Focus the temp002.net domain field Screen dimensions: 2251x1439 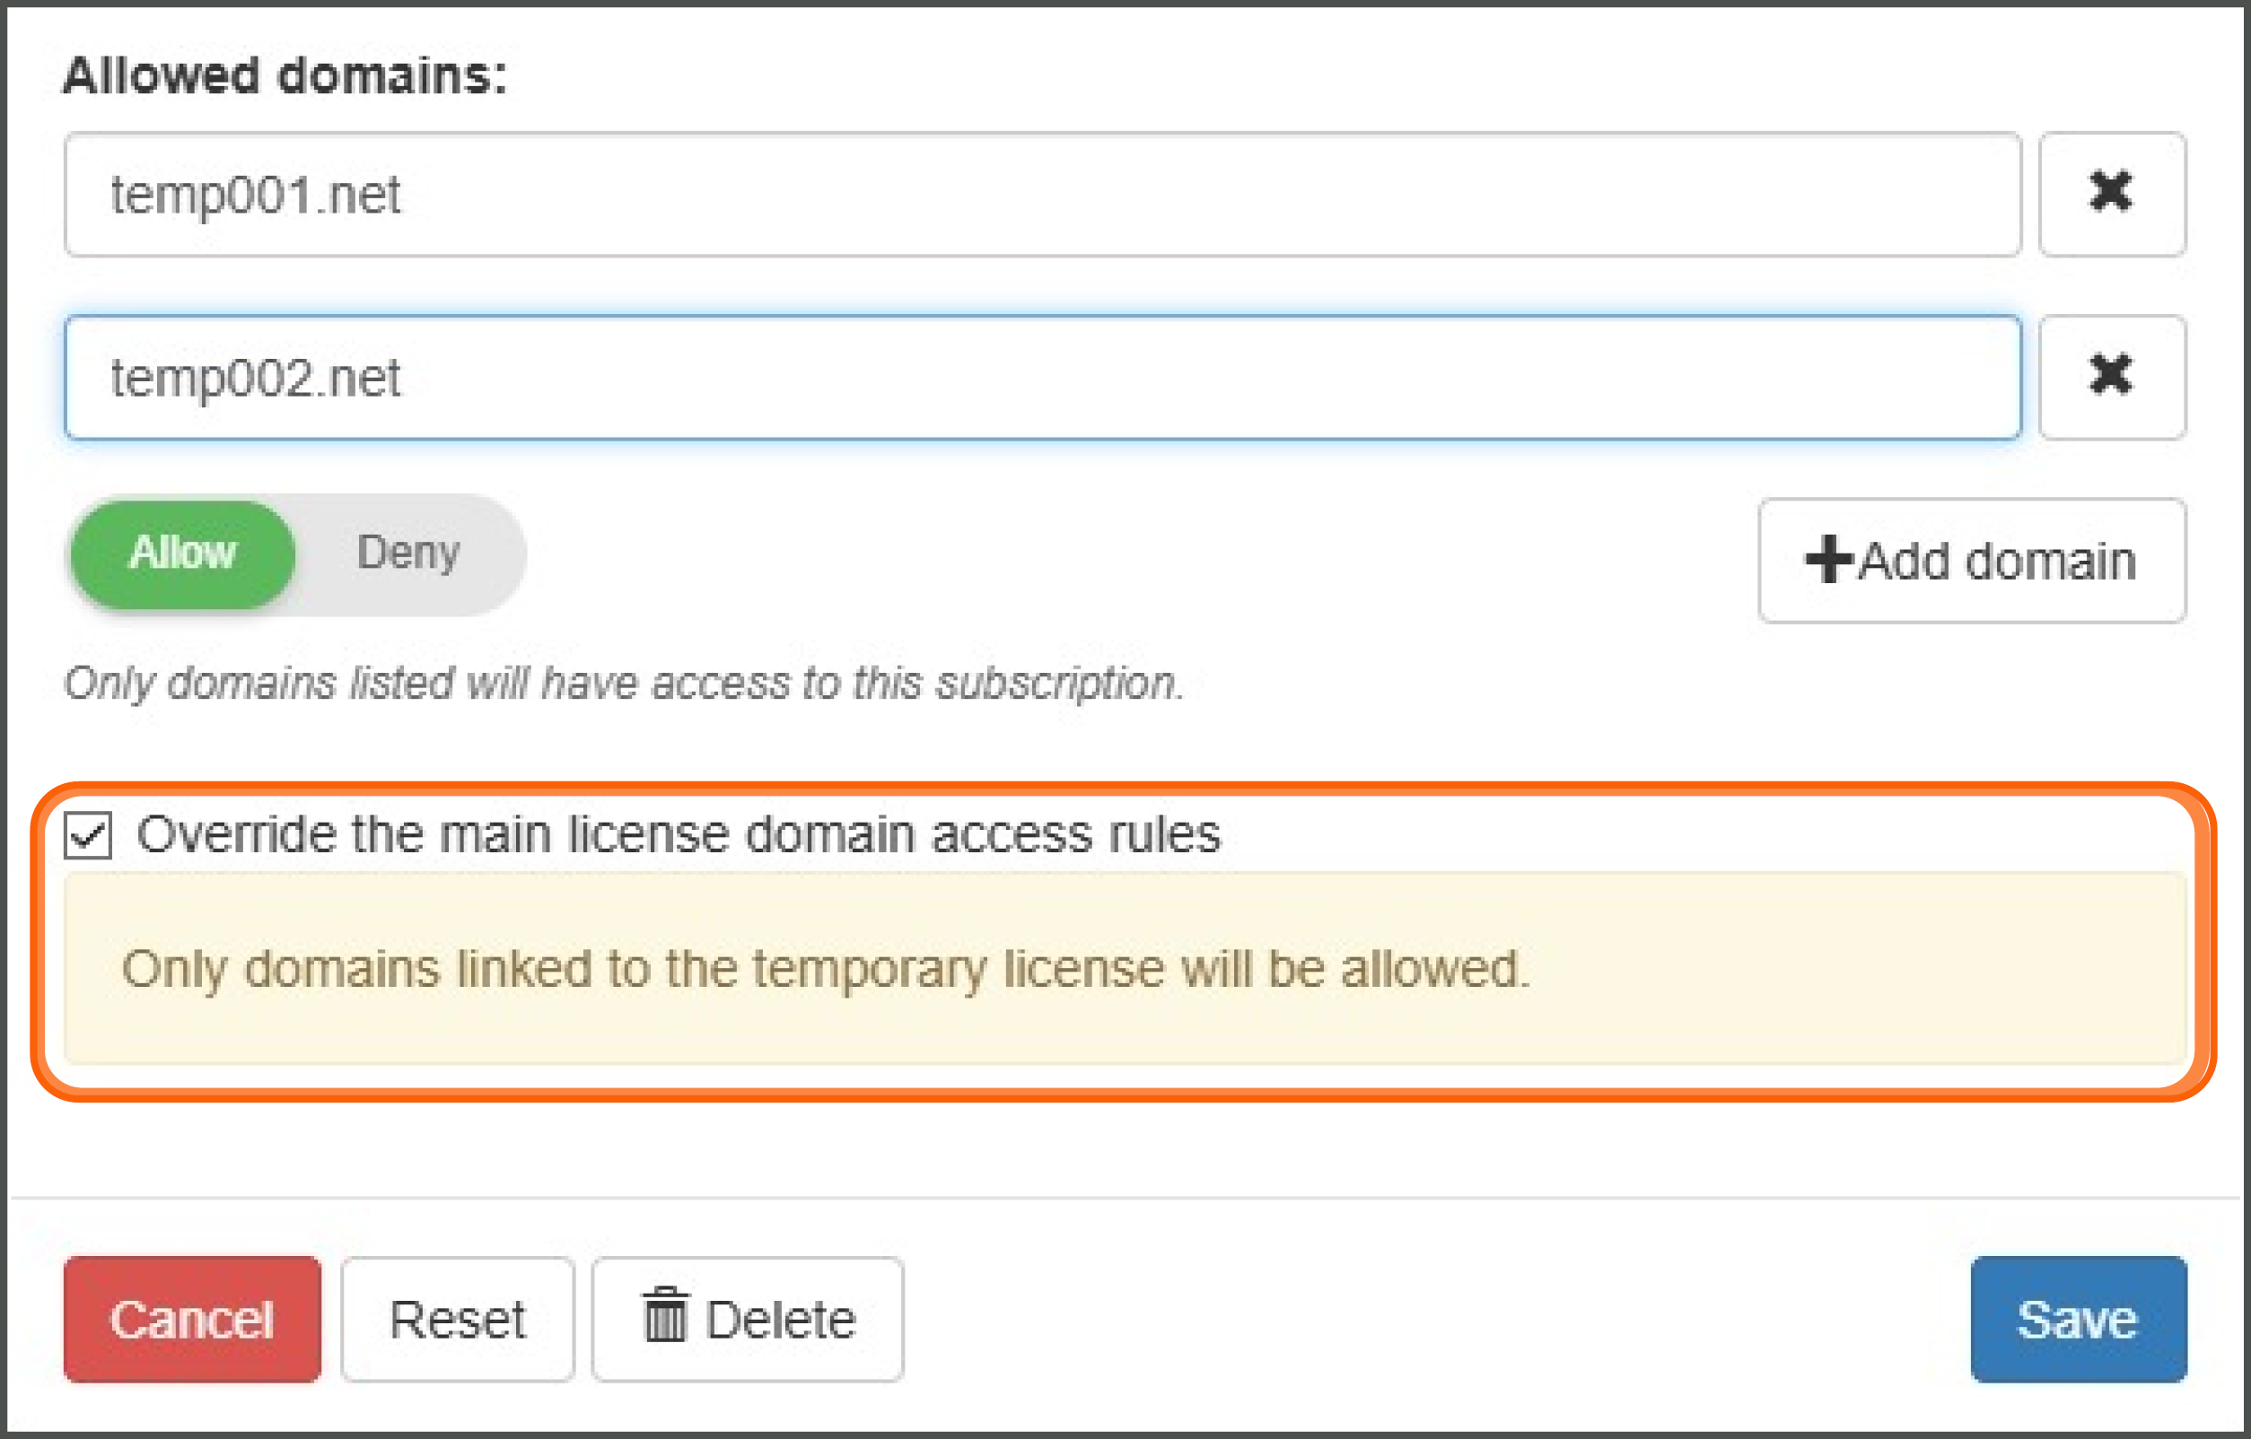pos(1042,377)
